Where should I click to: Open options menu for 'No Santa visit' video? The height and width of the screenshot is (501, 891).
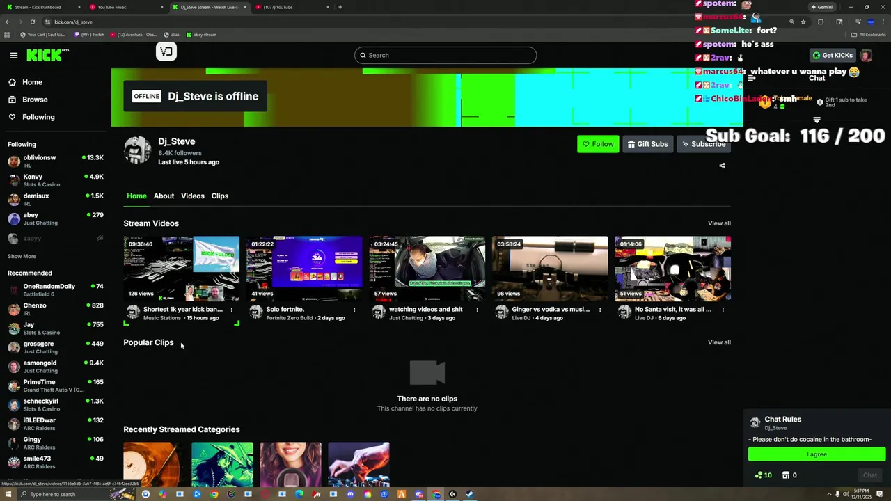723,310
